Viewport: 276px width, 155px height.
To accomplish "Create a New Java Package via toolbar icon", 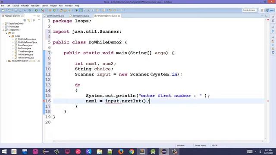I will (x=50, y=10).
